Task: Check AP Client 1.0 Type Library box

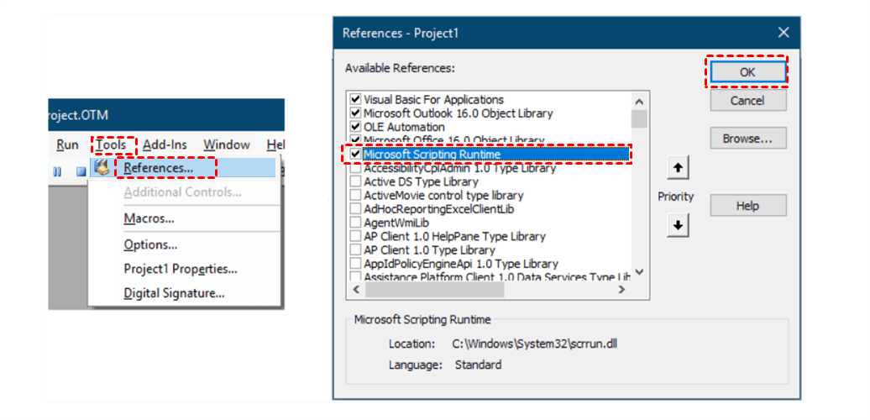Action: (356, 249)
